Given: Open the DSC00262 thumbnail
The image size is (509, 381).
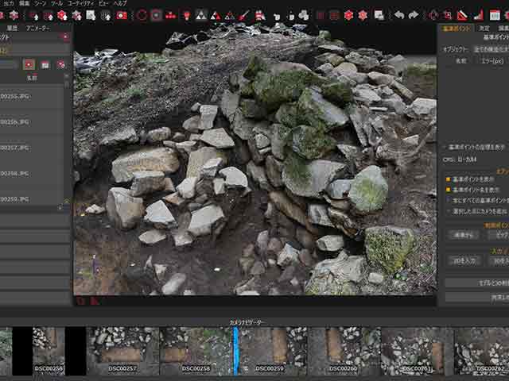Looking at the screenshot, I should [x=482, y=351].
